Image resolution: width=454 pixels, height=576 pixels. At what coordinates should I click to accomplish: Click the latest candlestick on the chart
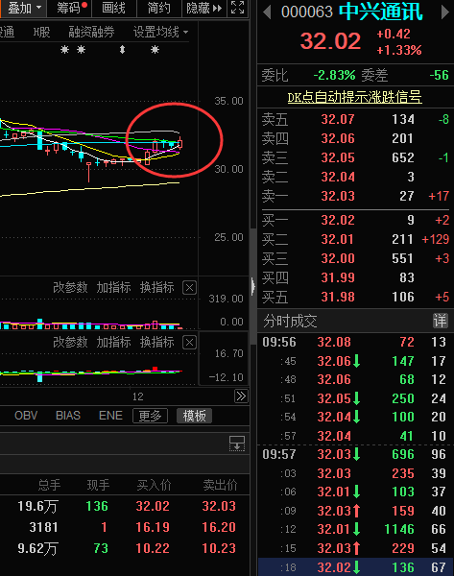point(180,142)
